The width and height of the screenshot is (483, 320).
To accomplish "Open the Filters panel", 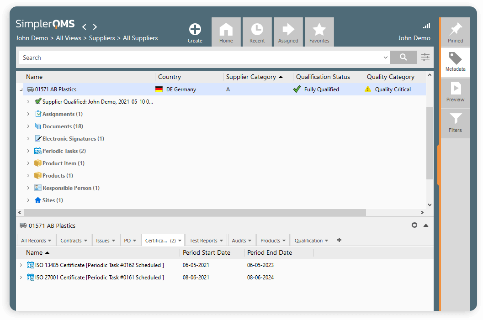I will tap(455, 123).
